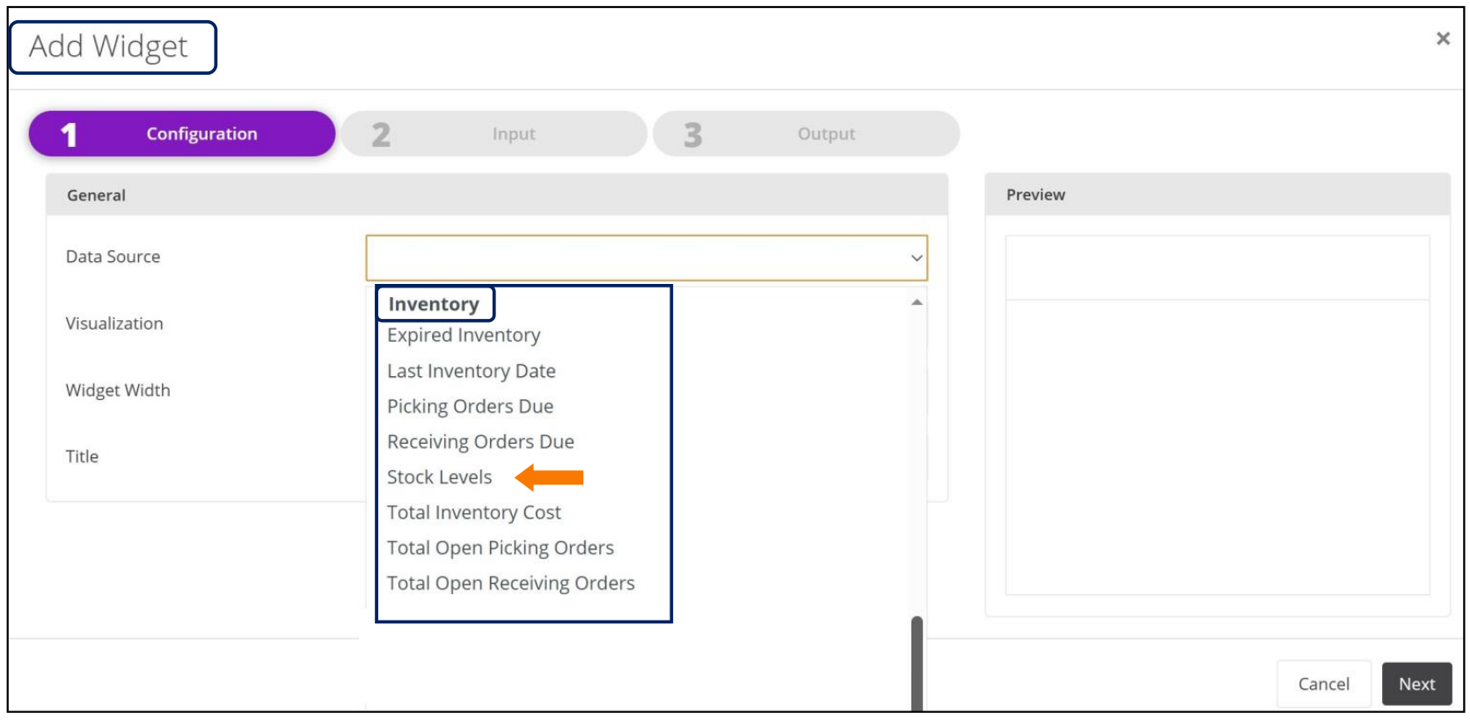1470x720 pixels.
Task: Click the Next button
Action: tap(1417, 684)
